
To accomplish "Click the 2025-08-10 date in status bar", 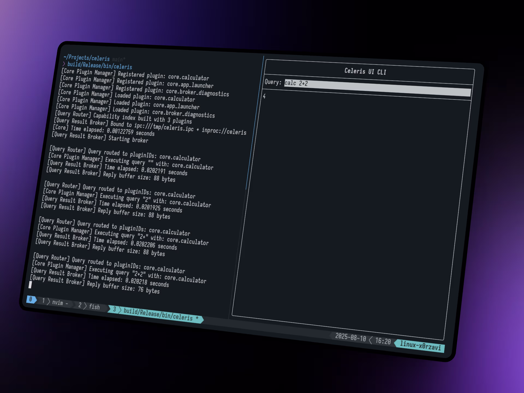I will pyautogui.click(x=350, y=337).
